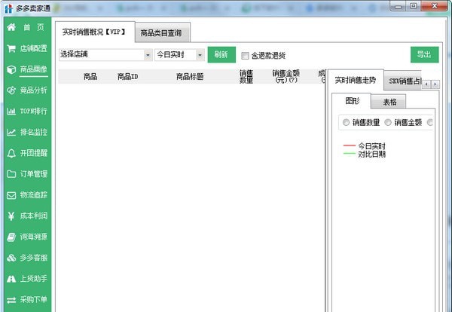Go to 词海溯源 section
The image size is (452, 312).
tap(33, 237)
